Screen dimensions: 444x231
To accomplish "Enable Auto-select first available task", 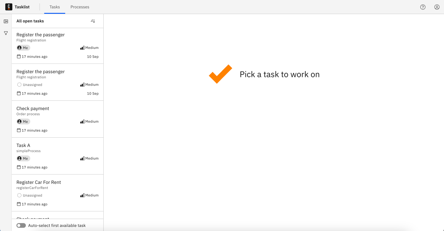I will point(21,225).
